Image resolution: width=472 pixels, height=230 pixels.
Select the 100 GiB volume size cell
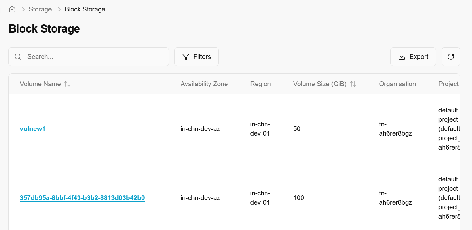coord(299,198)
